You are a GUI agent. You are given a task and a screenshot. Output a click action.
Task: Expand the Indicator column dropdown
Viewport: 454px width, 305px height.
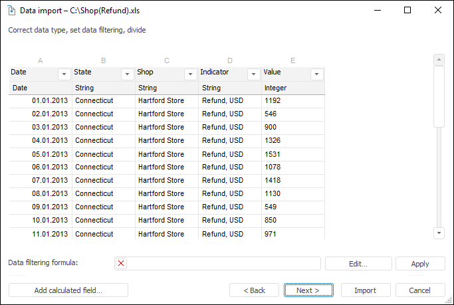point(253,74)
